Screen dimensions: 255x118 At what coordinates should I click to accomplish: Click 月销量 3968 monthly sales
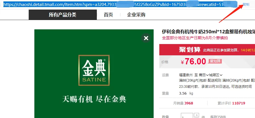tap(185, 103)
